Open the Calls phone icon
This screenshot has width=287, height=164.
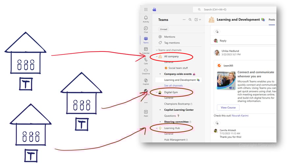pos(146,60)
